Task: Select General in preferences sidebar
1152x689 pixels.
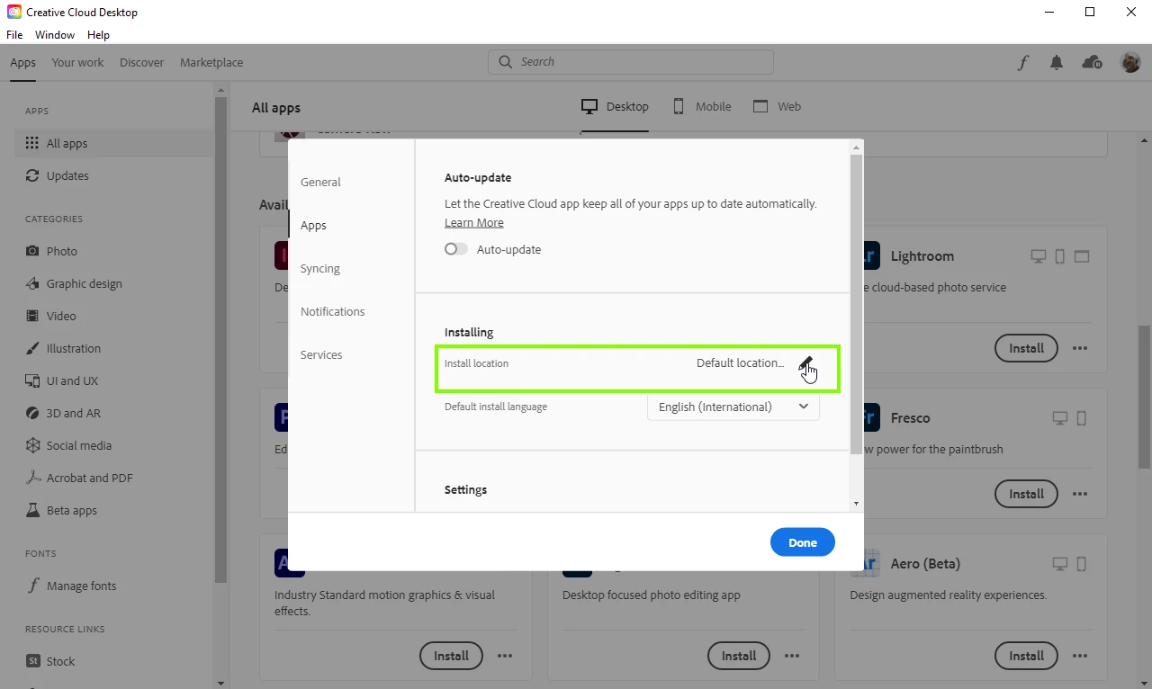Action: point(320,182)
